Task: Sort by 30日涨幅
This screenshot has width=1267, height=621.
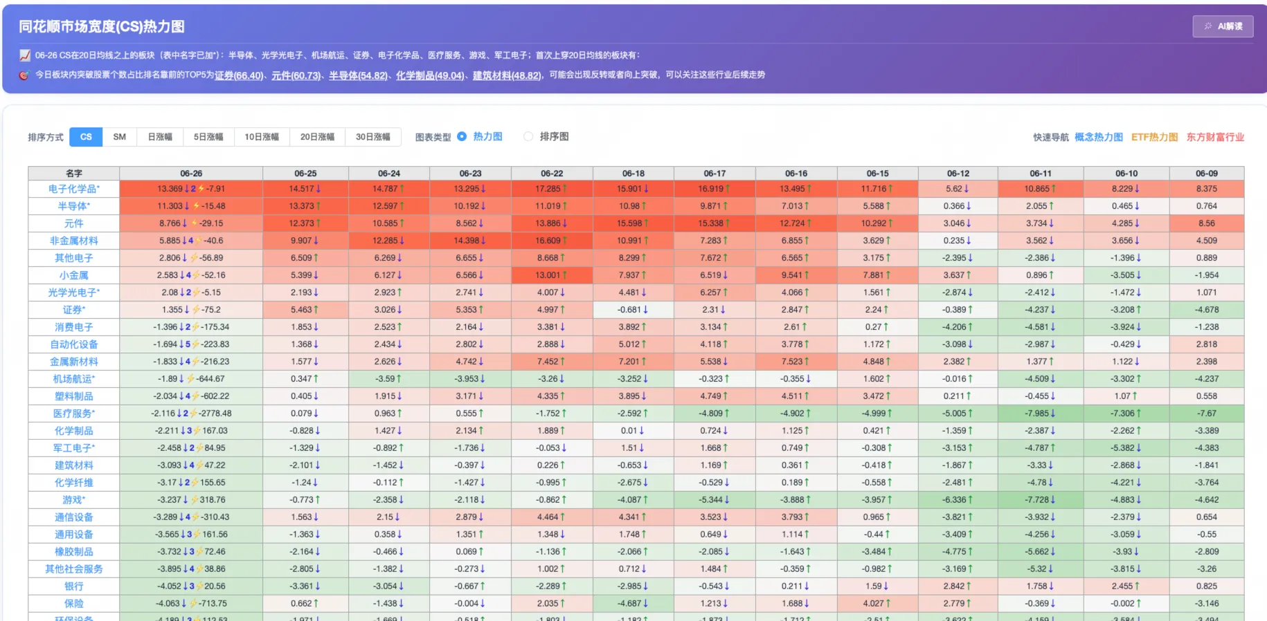Action: point(373,137)
